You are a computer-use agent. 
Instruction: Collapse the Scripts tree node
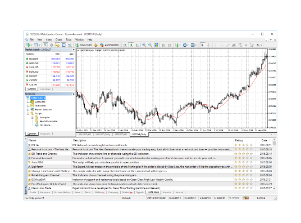pos(28,113)
